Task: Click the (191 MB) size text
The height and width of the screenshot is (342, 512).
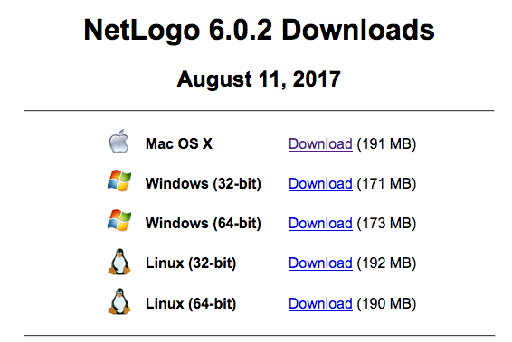Action: pyautogui.click(x=386, y=144)
